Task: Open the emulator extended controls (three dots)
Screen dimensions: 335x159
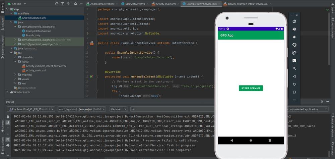Action: 294,100
